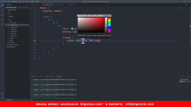Switch to the DEBUG CONSOLE panel tab
The height and width of the screenshot is (107, 191).
(x=50, y=77)
